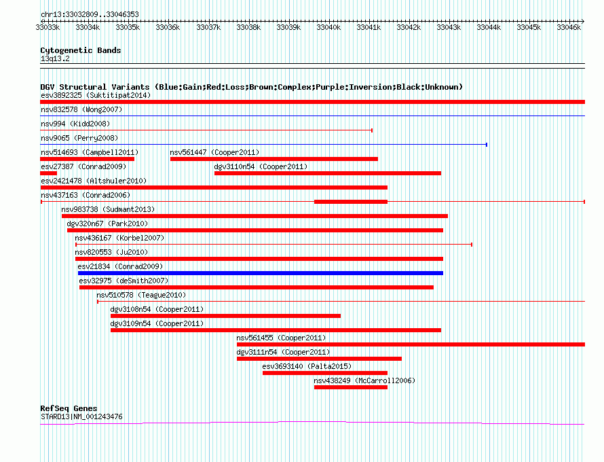Select nsv514693 (Campbell2011) label

coord(90,152)
